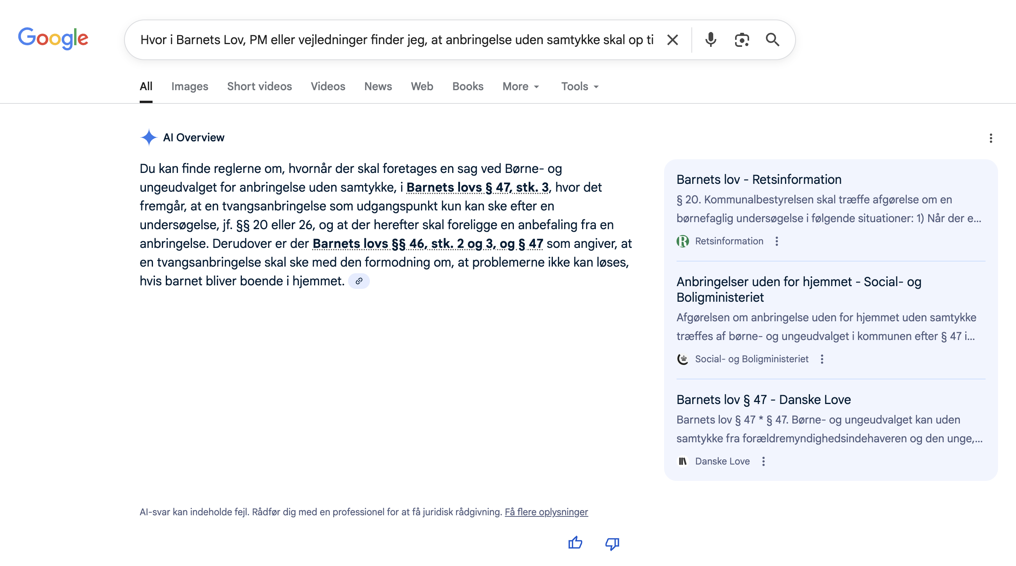Click the Google logo
Viewport: 1016px width, 566px height.
click(53, 39)
